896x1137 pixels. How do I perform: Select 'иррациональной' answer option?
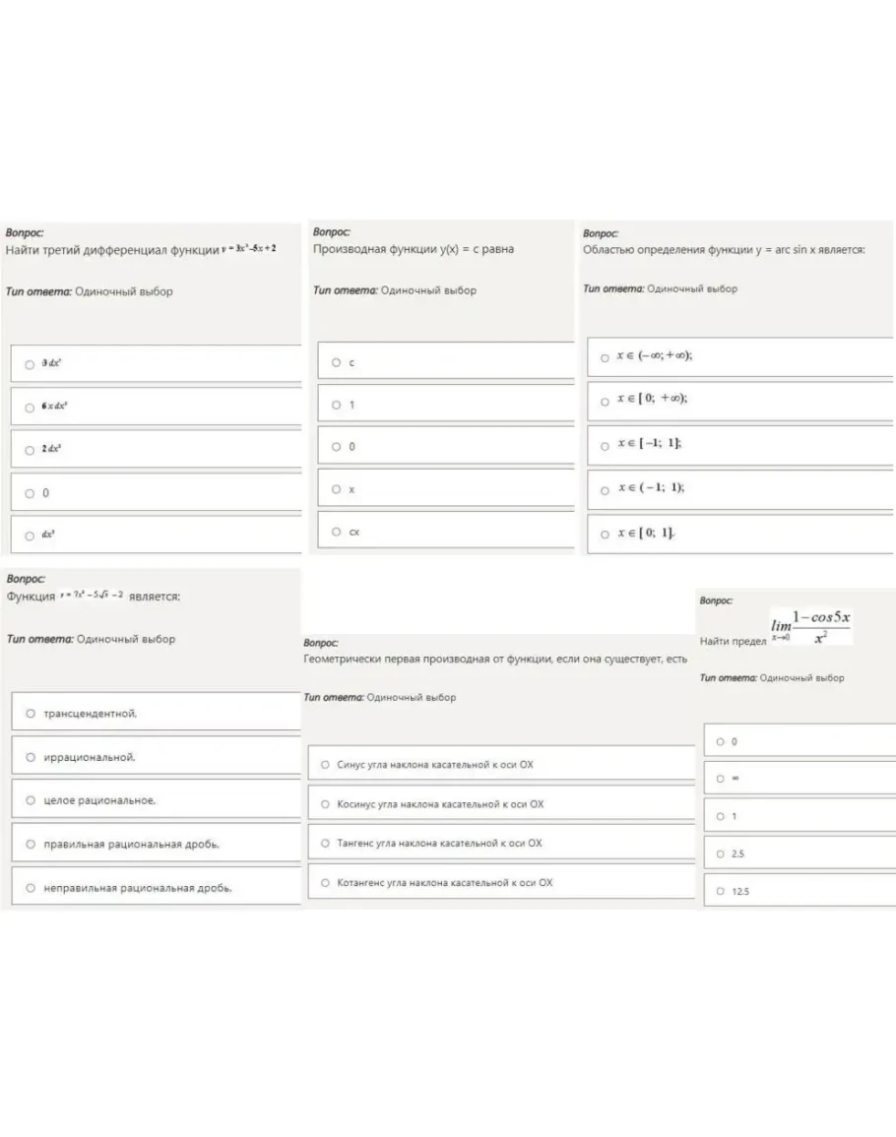(x=32, y=757)
